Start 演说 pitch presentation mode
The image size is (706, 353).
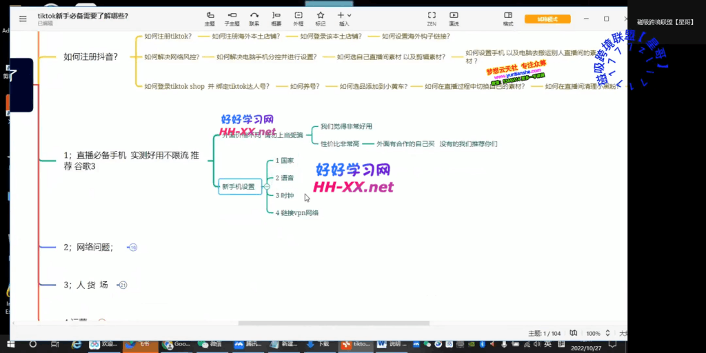click(454, 19)
